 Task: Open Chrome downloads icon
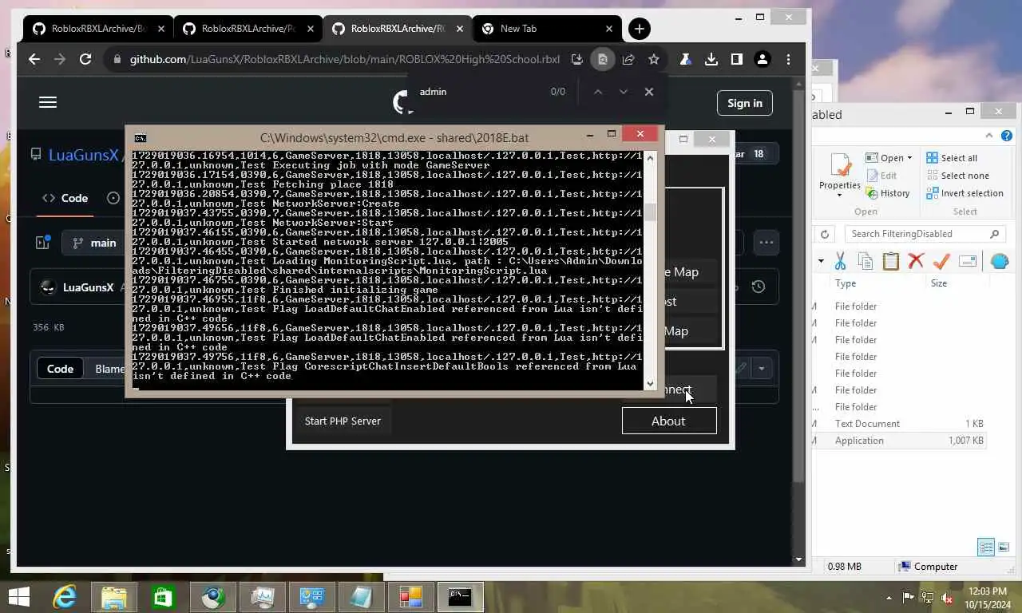tap(711, 59)
